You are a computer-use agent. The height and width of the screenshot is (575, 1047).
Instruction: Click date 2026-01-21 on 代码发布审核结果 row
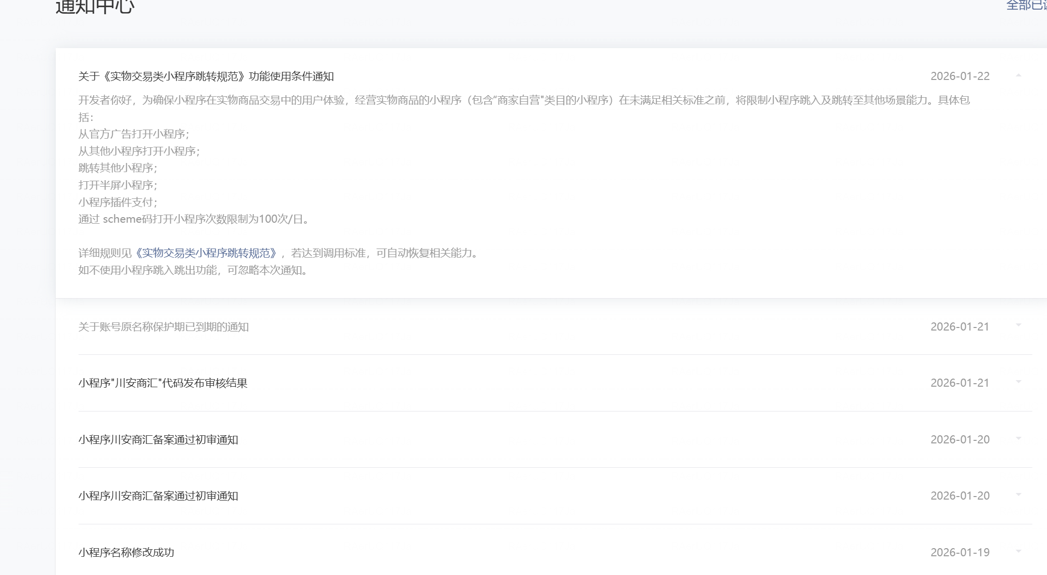coord(959,383)
